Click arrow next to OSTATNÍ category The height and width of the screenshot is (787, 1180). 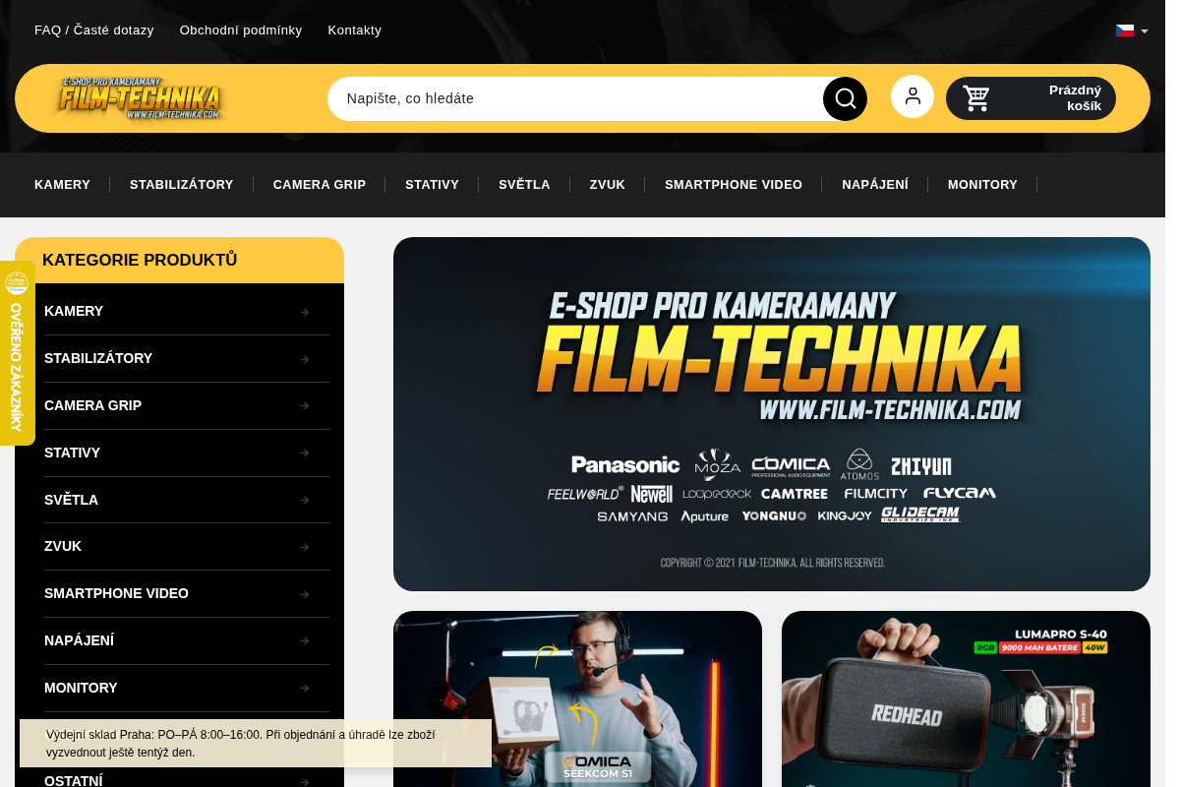pyautogui.click(x=305, y=782)
